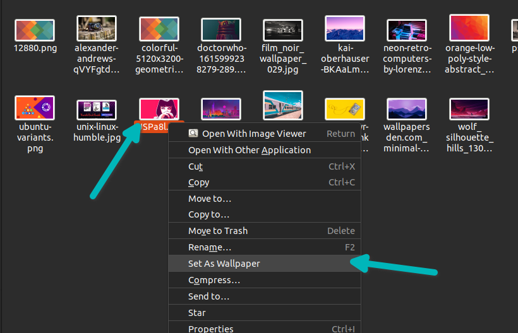Click the wallpapersden.com_minimal-… file name
The width and height of the screenshot is (518, 333).
(407, 137)
